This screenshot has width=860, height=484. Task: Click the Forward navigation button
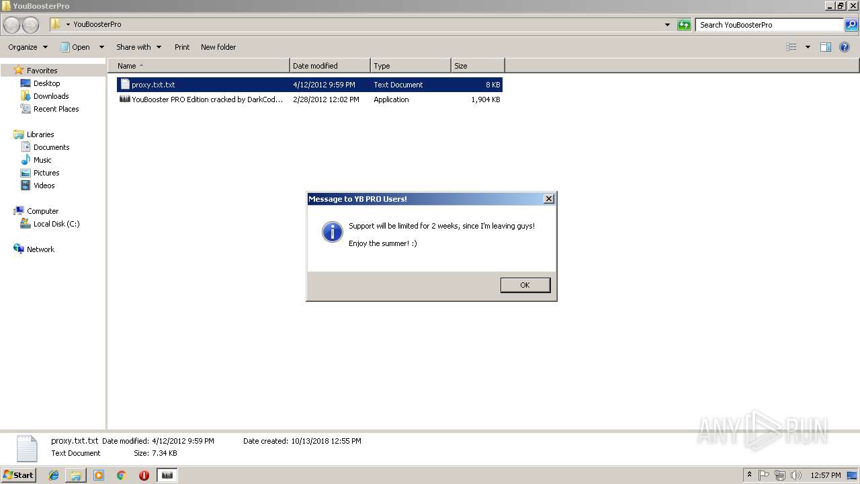[x=31, y=25]
